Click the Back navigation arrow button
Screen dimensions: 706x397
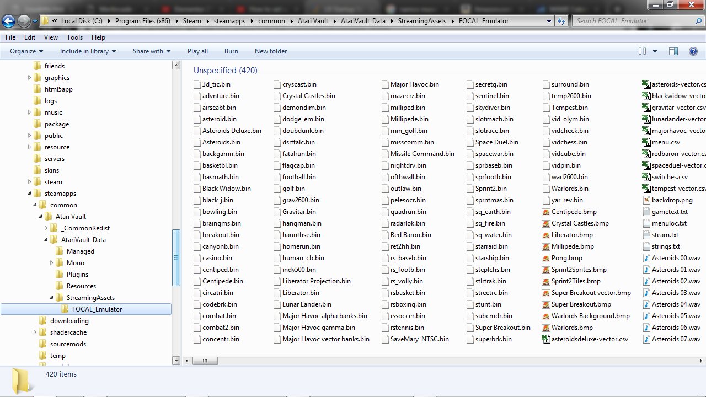tap(8, 21)
